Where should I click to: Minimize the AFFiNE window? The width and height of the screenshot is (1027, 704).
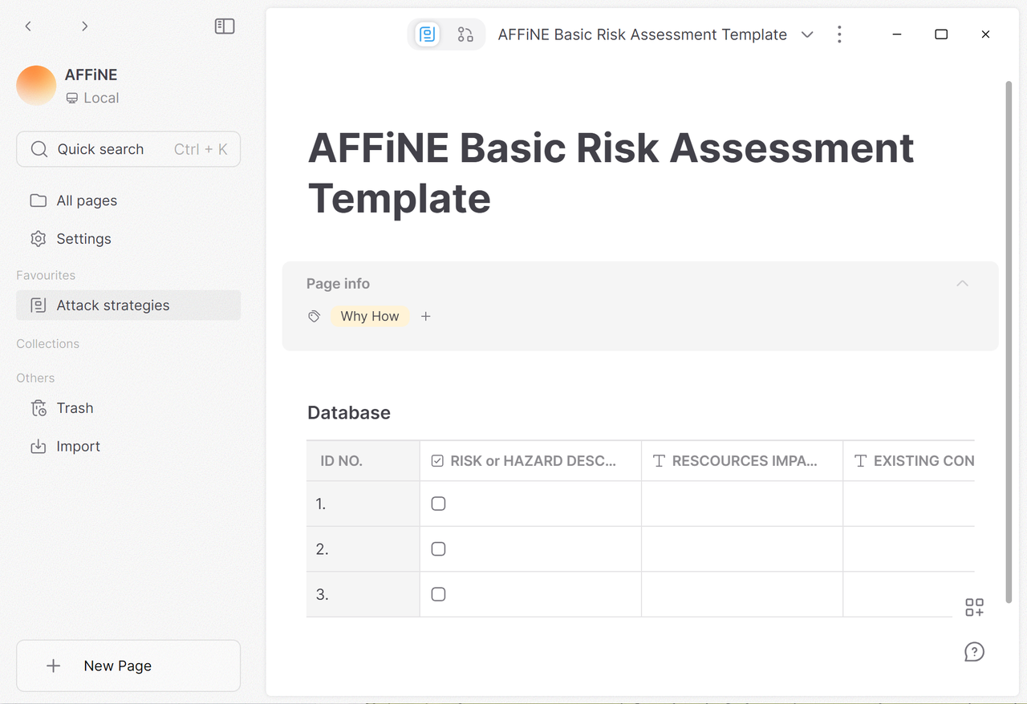897,34
